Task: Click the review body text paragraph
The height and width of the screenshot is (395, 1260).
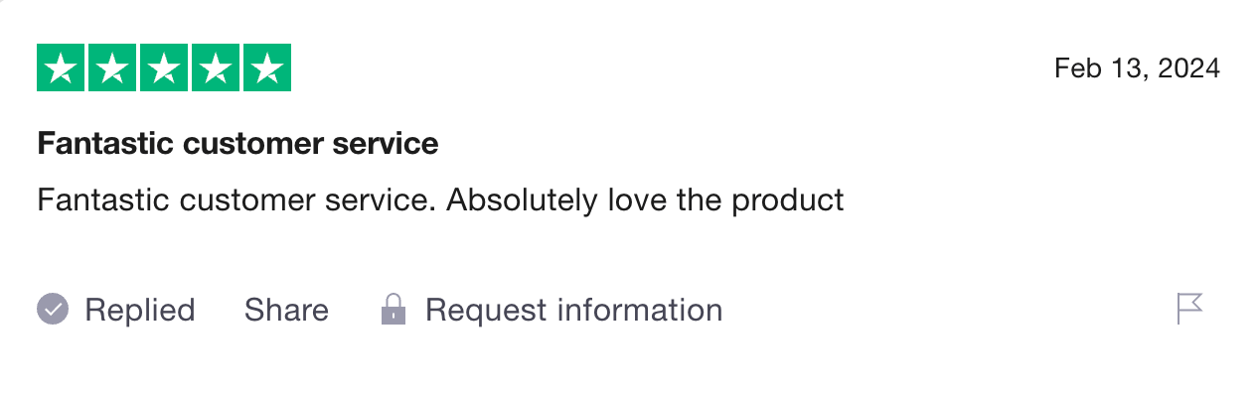Action: 440,200
